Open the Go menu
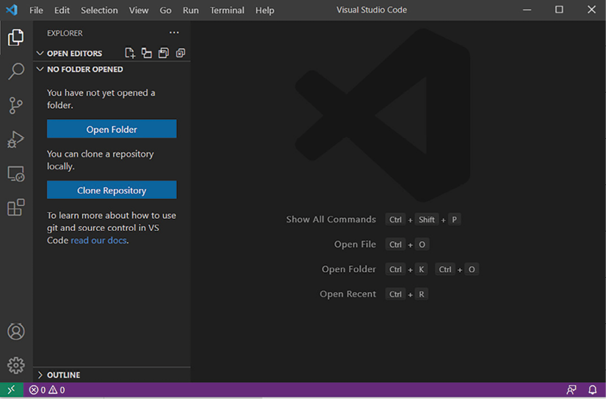606x399 pixels. coord(165,10)
